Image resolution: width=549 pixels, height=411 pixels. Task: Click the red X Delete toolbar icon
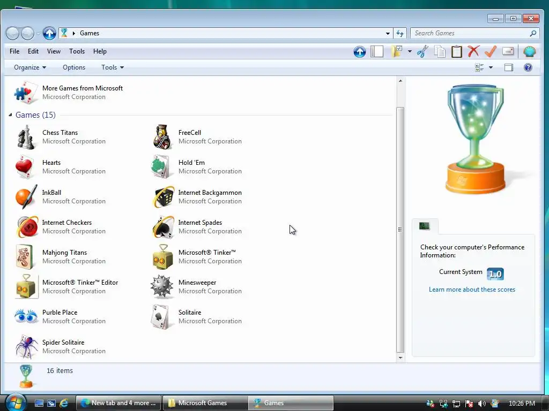473,51
